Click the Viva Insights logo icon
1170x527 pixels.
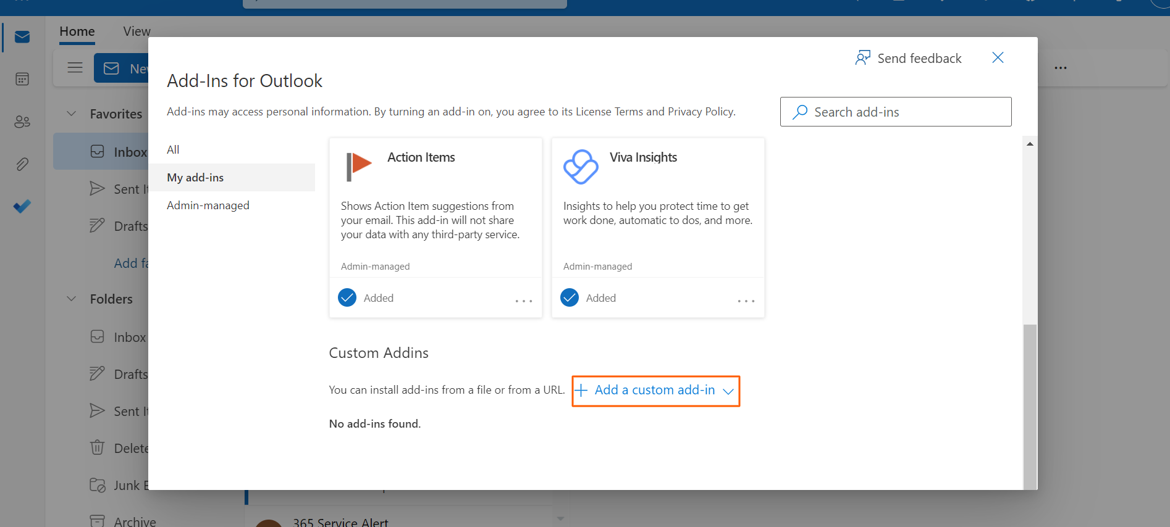[581, 167]
